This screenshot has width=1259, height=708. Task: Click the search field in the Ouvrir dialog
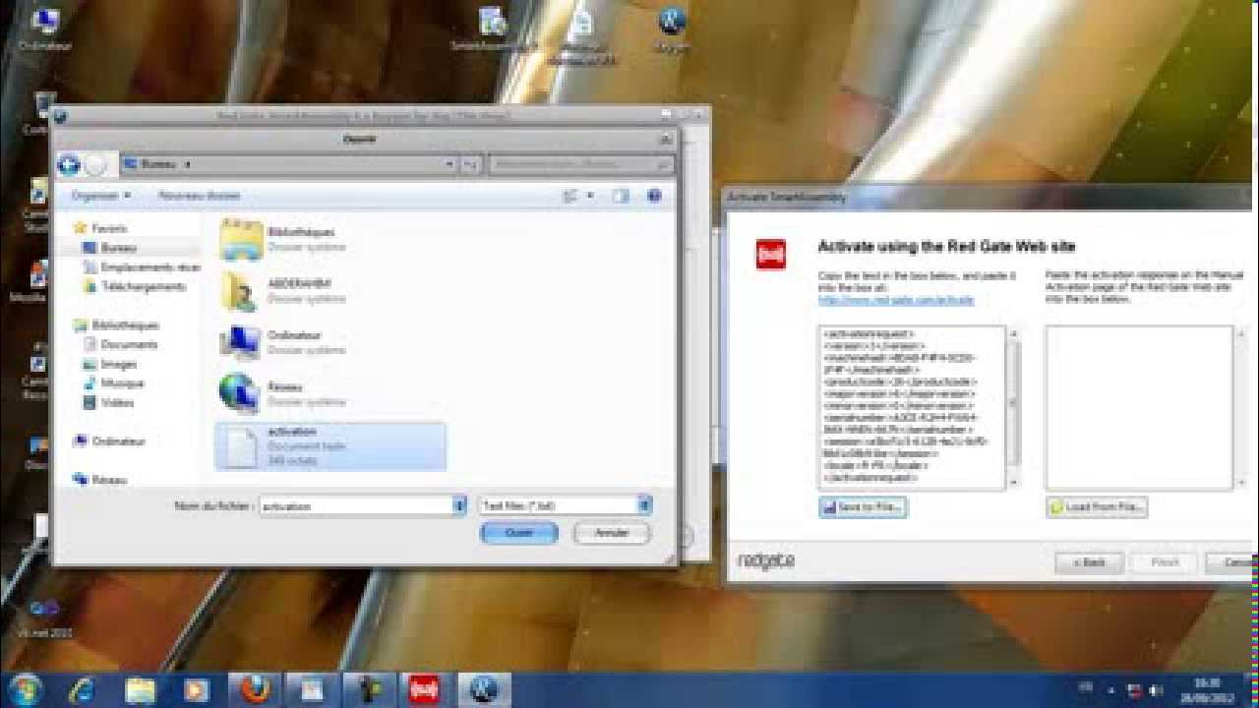(581, 164)
